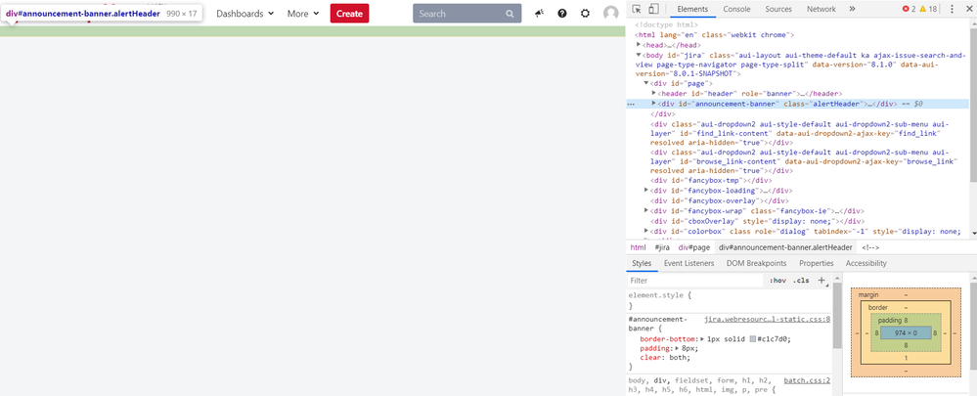
Task: Open the user profile avatar
Action: [x=610, y=13]
